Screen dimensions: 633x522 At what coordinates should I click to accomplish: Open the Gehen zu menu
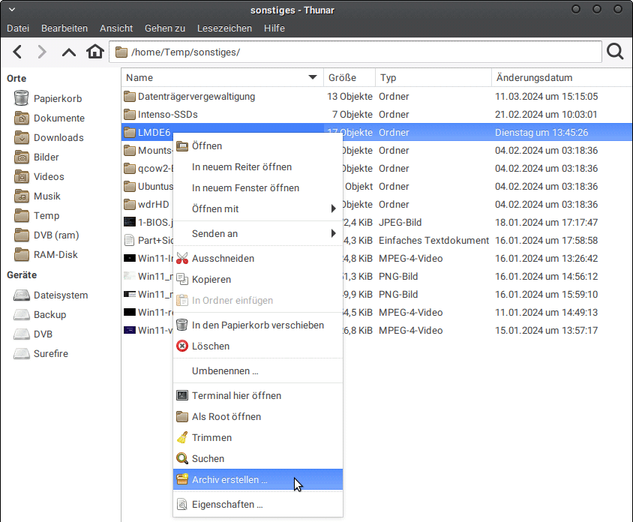165,28
